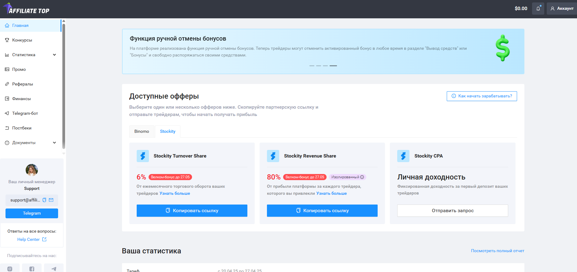
Task: Open Рефералы section
Action: click(x=31, y=84)
